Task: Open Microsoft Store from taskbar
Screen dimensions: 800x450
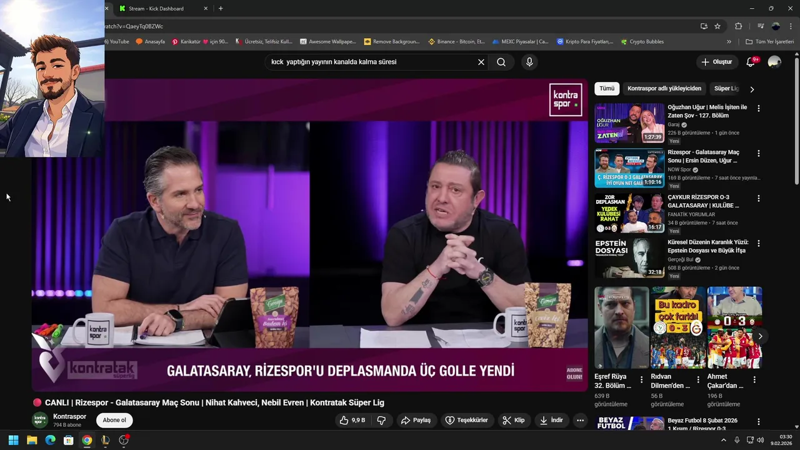Action: [69, 440]
